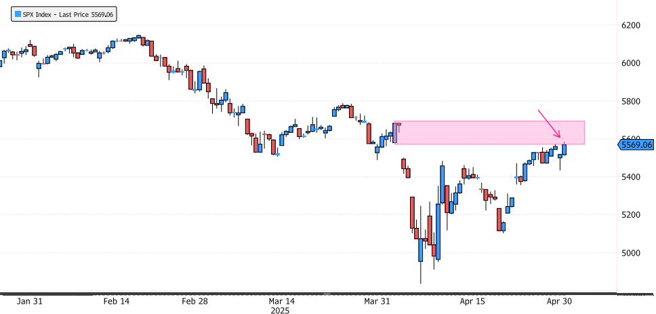Select the Apr 15 date label
The height and width of the screenshot is (314, 656).
point(471,301)
